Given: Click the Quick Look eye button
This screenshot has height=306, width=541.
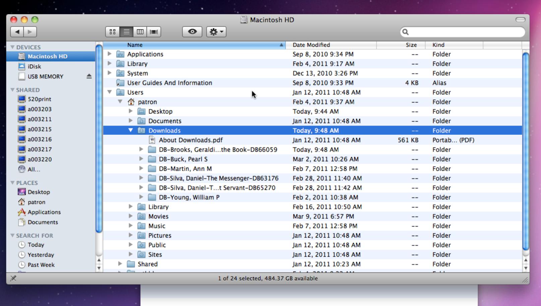Looking at the screenshot, I should coord(192,32).
